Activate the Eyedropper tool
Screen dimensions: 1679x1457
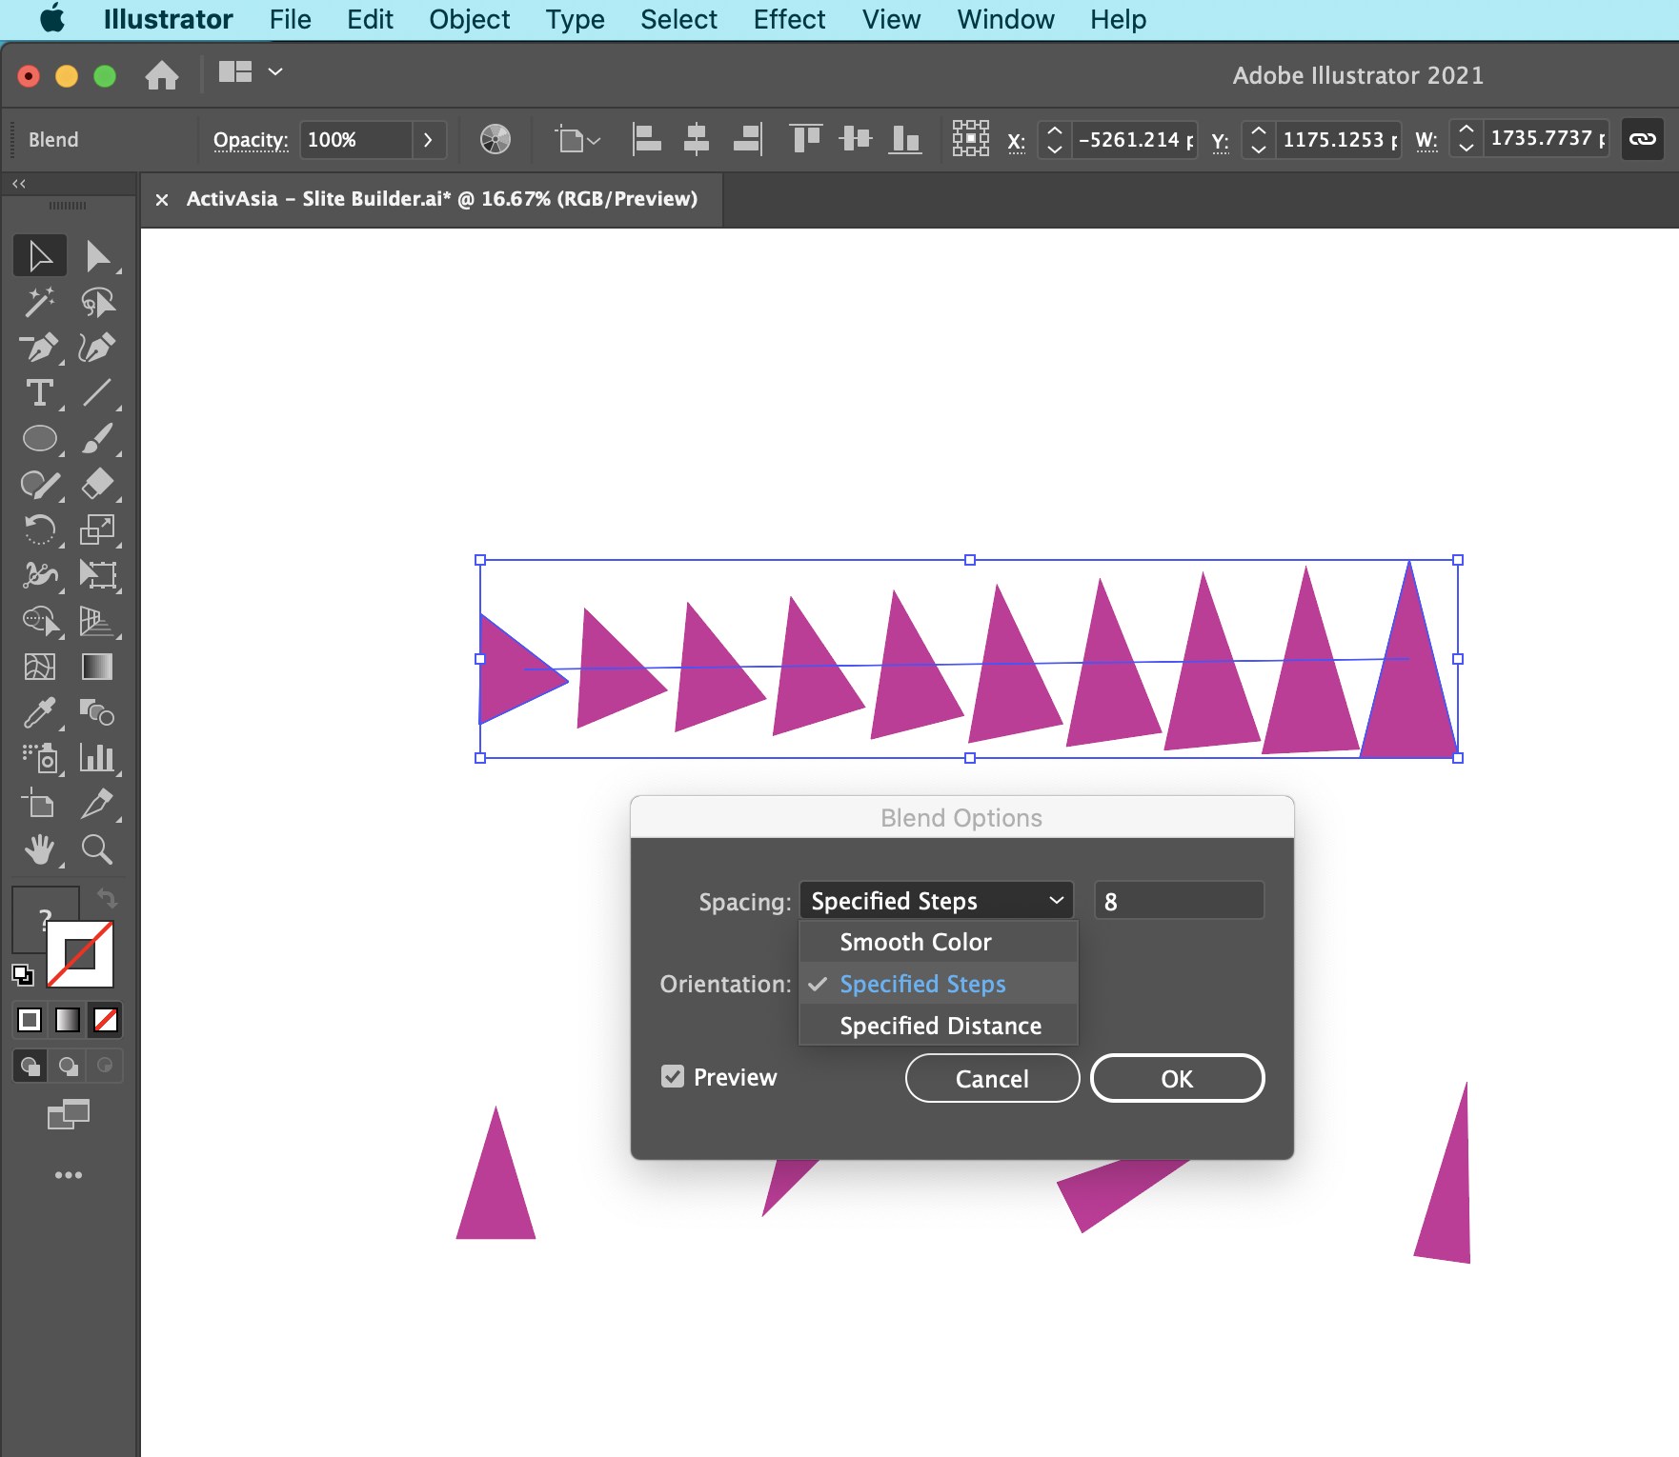point(39,713)
